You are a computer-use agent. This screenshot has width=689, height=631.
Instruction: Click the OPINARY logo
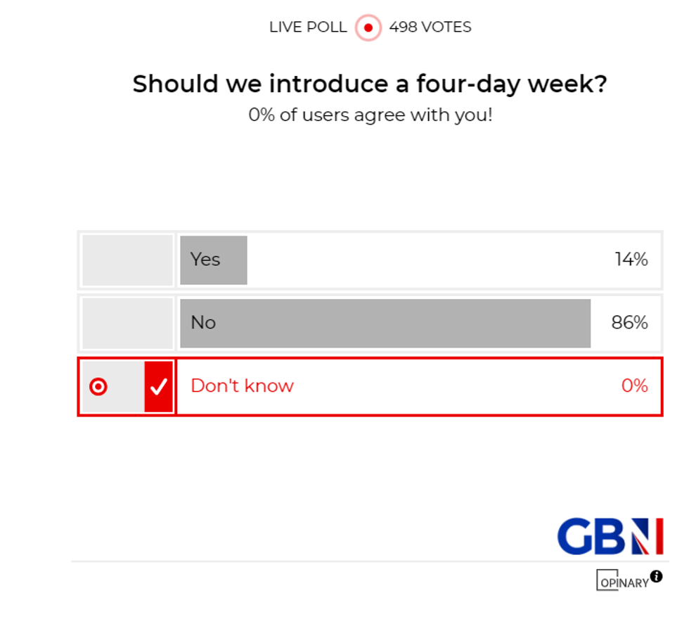(622, 580)
